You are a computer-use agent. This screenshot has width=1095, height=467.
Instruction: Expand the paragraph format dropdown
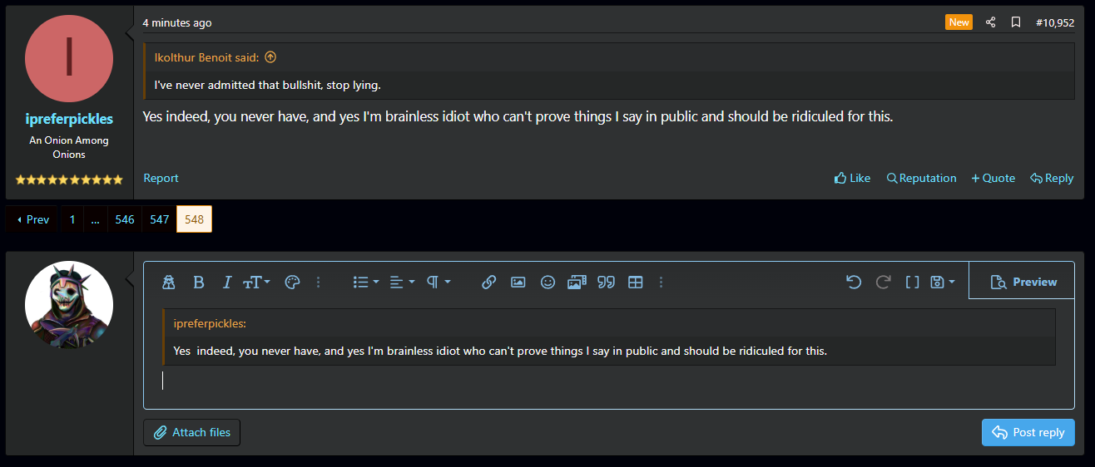point(438,283)
